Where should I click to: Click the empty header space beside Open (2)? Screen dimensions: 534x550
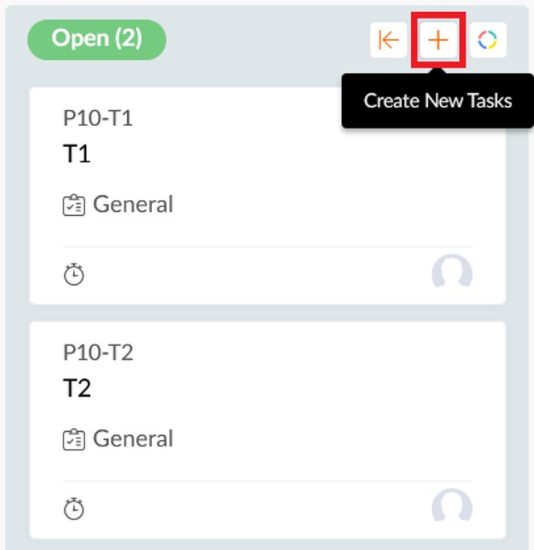pos(265,40)
